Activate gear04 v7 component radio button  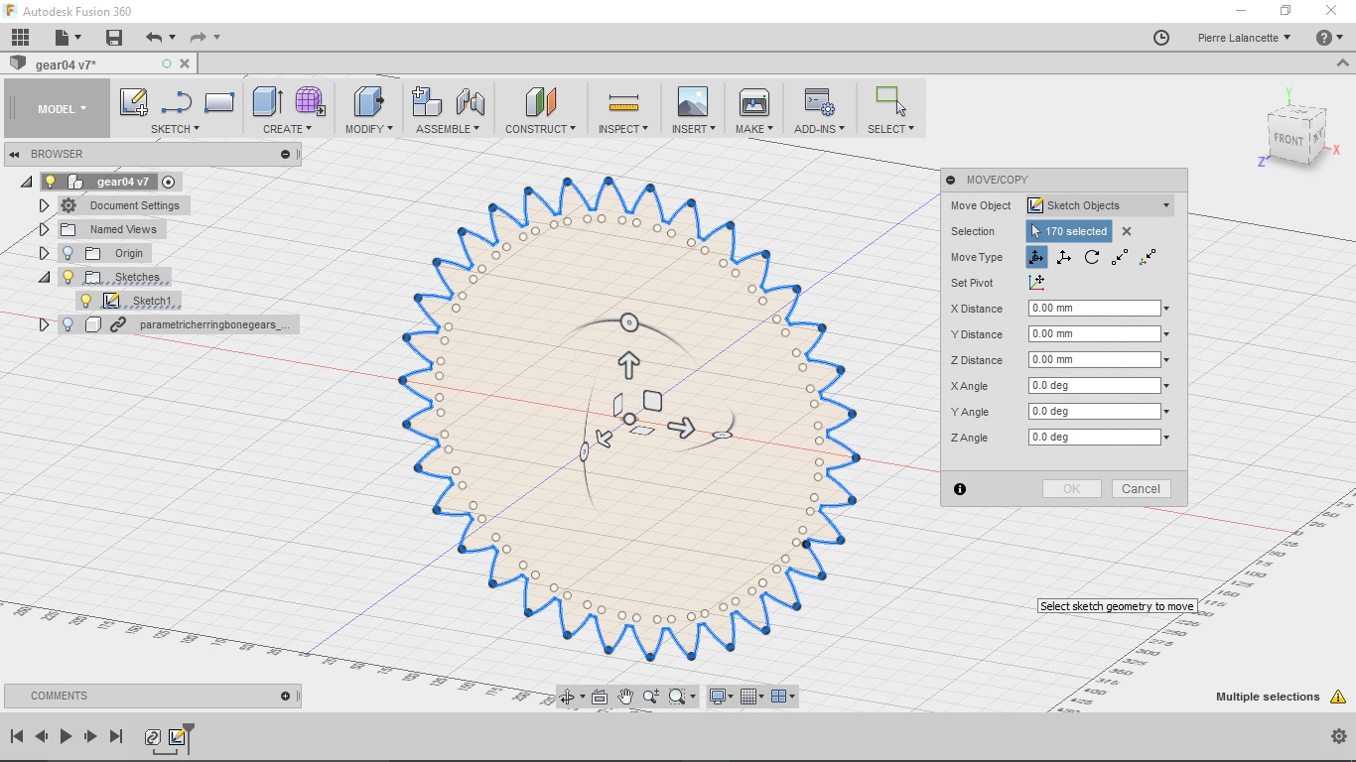coord(168,182)
